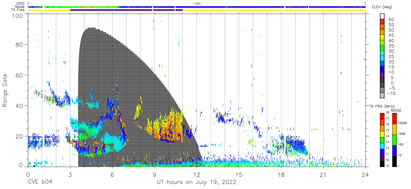Click the '12' tick on UT hours axis
This screenshot has width=411, height=189.
click(x=196, y=175)
